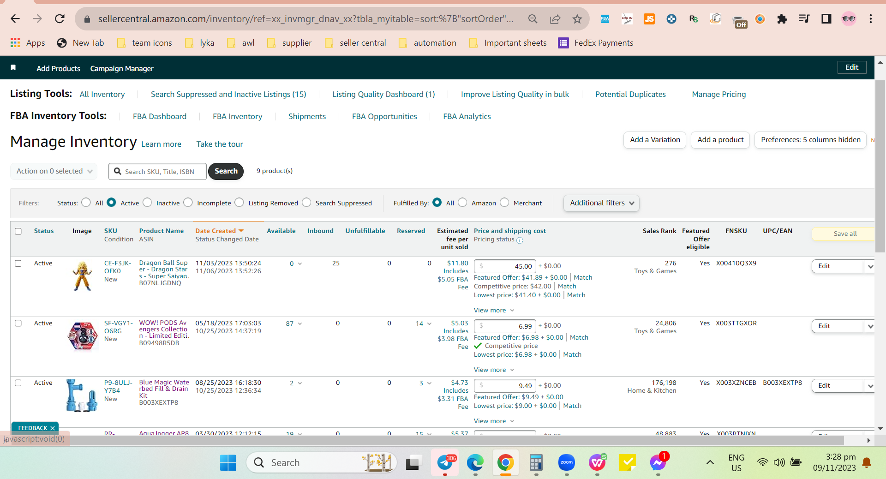Viewport: 886px width, 479px height.
Task: Open Messenger from the taskbar
Action: (658, 462)
